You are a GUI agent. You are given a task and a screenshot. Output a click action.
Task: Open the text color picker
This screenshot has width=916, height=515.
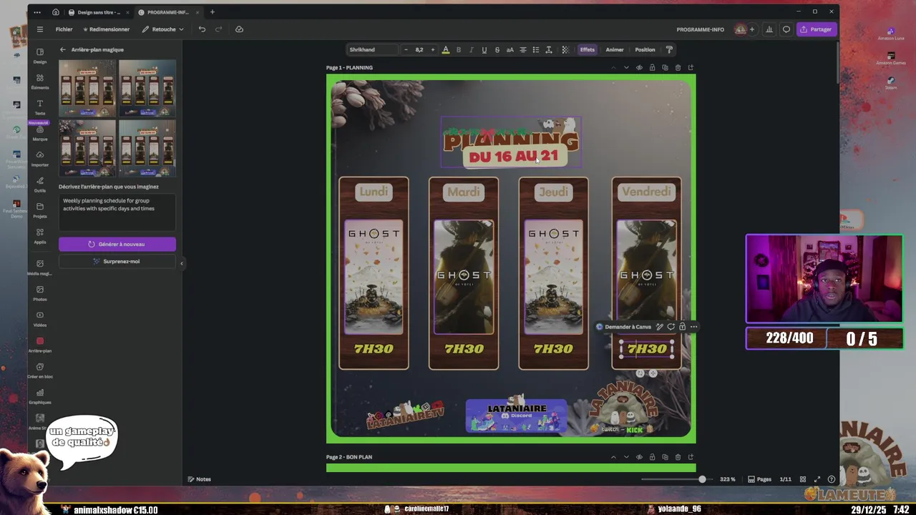446,49
